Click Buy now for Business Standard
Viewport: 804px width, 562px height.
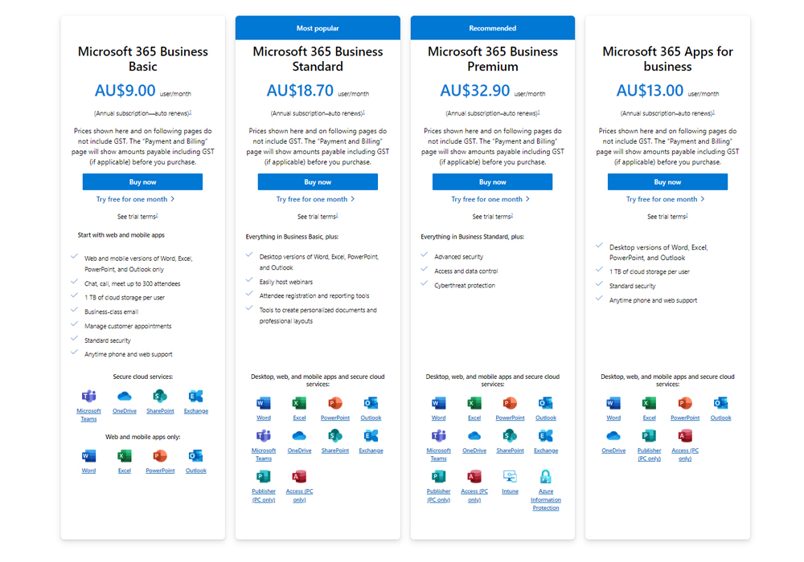pos(318,181)
